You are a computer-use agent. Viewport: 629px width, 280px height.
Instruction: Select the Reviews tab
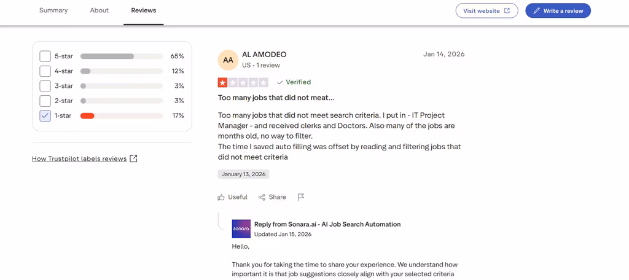144,10
